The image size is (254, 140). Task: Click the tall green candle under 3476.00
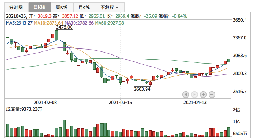[x=56, y=35]
